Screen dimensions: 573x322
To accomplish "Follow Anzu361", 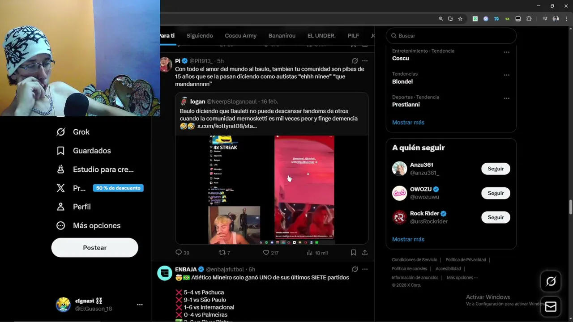I will 496,169.
